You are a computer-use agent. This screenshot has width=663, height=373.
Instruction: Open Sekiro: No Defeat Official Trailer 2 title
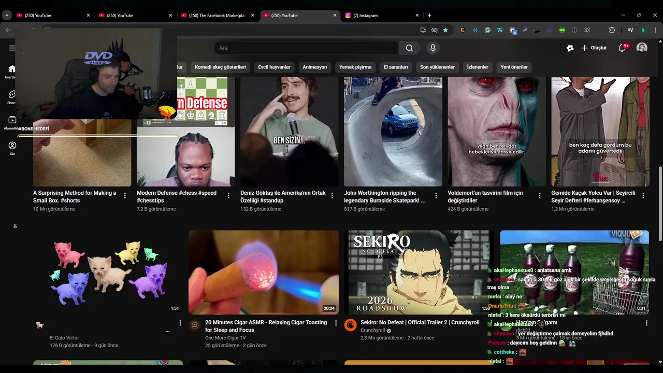(x=420, y=322)
